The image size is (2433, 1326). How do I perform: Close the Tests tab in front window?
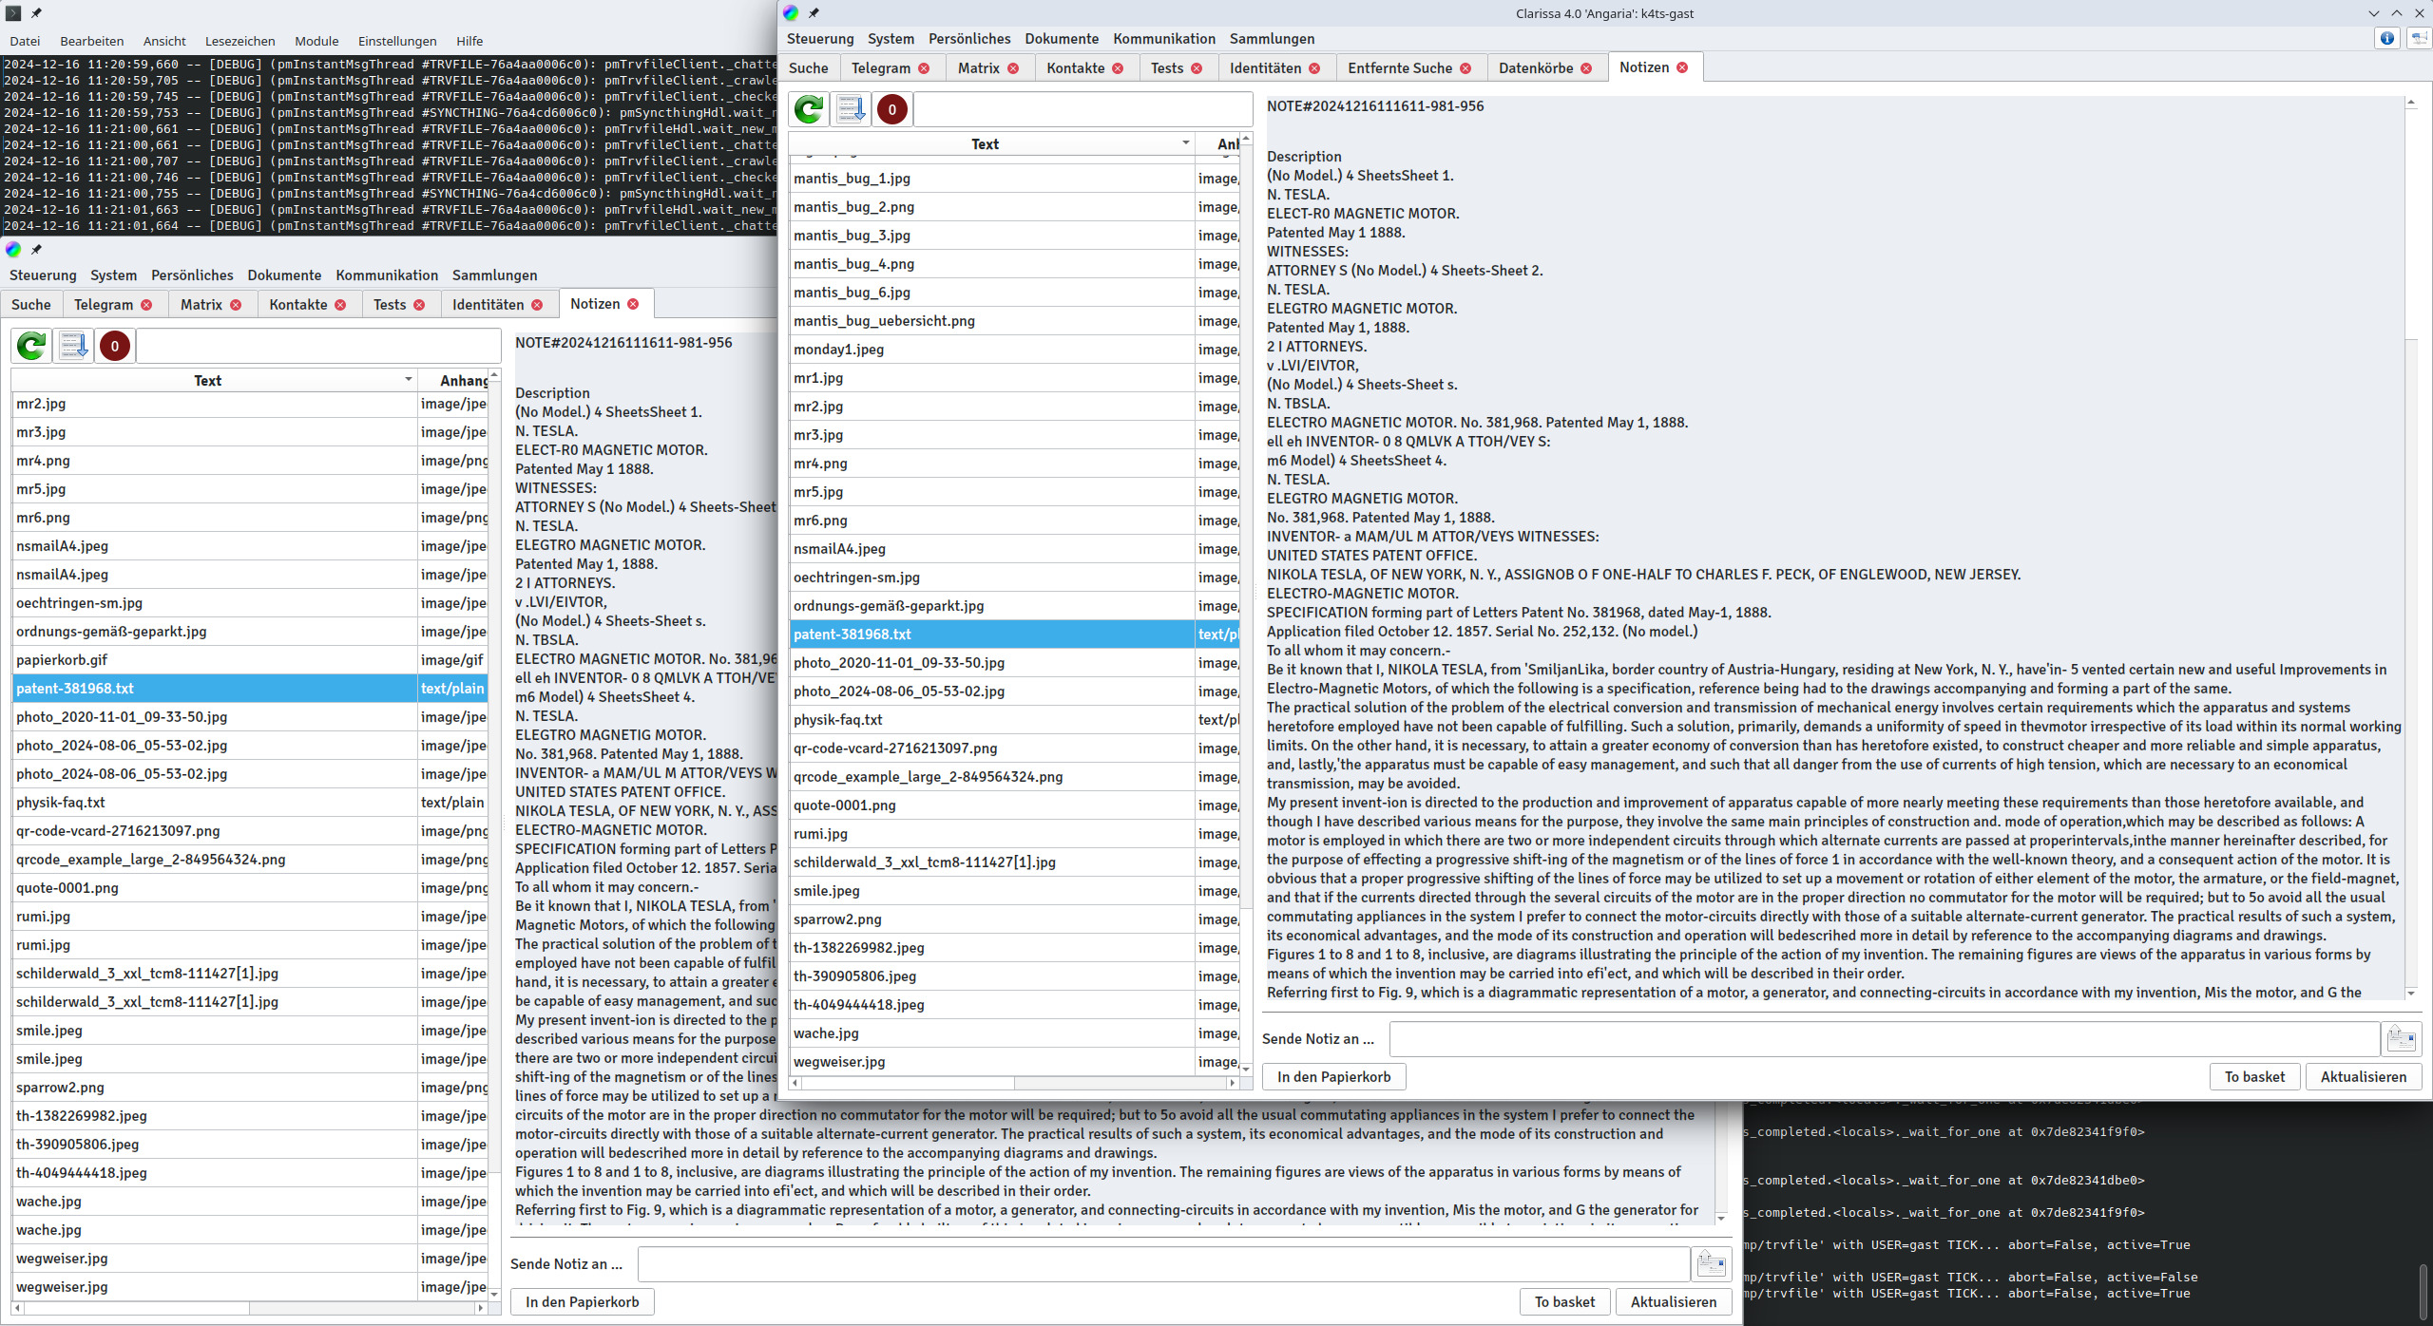pos(1197,68)
